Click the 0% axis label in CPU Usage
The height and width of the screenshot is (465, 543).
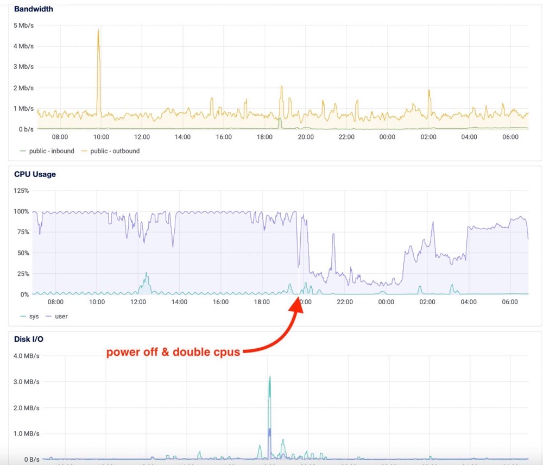(24, 294)
